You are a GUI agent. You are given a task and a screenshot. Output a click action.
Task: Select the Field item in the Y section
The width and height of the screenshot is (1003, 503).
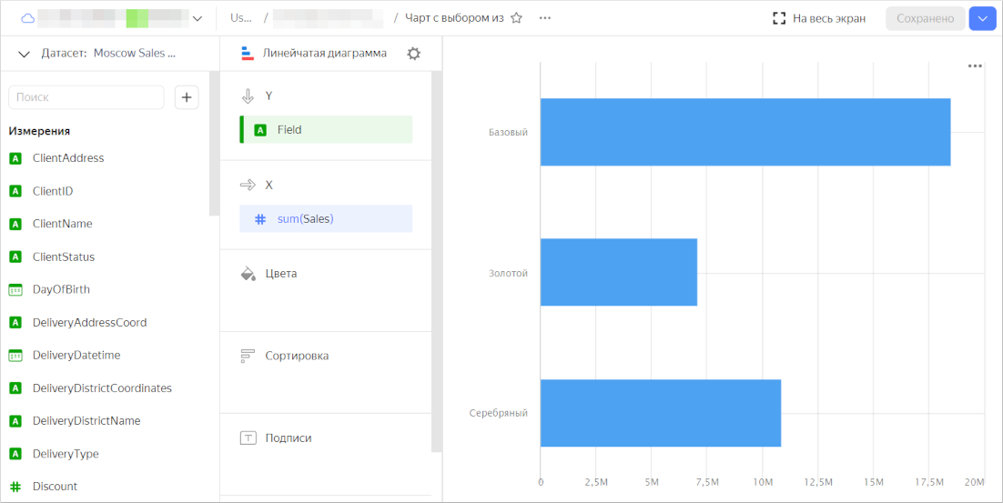click(x=326, y=130)
